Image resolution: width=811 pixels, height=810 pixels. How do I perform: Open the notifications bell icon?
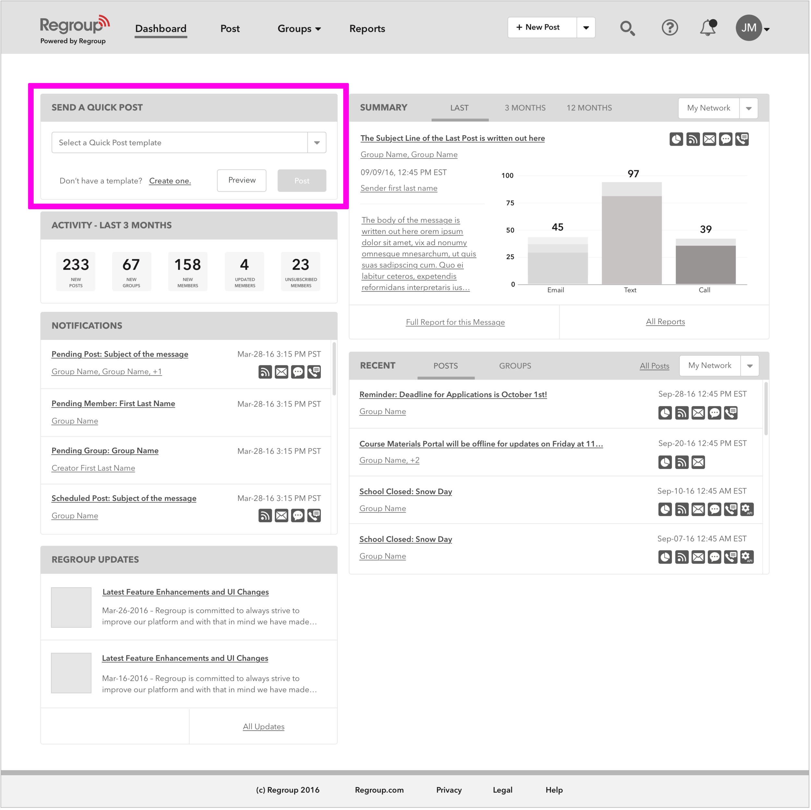point(708,28)
